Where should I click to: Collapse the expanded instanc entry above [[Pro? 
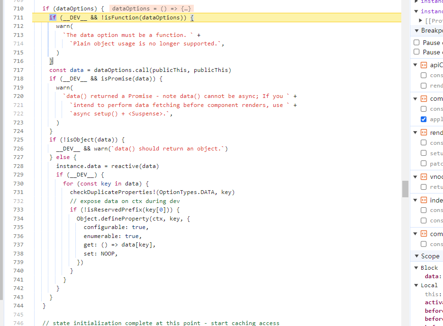[x=416, y=11]
